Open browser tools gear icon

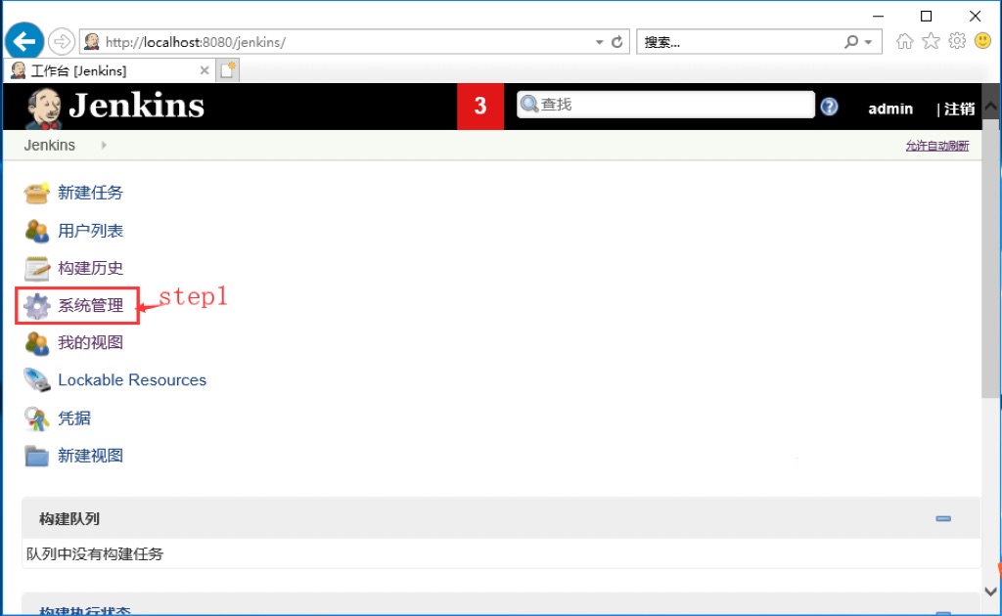pos(957,41)
